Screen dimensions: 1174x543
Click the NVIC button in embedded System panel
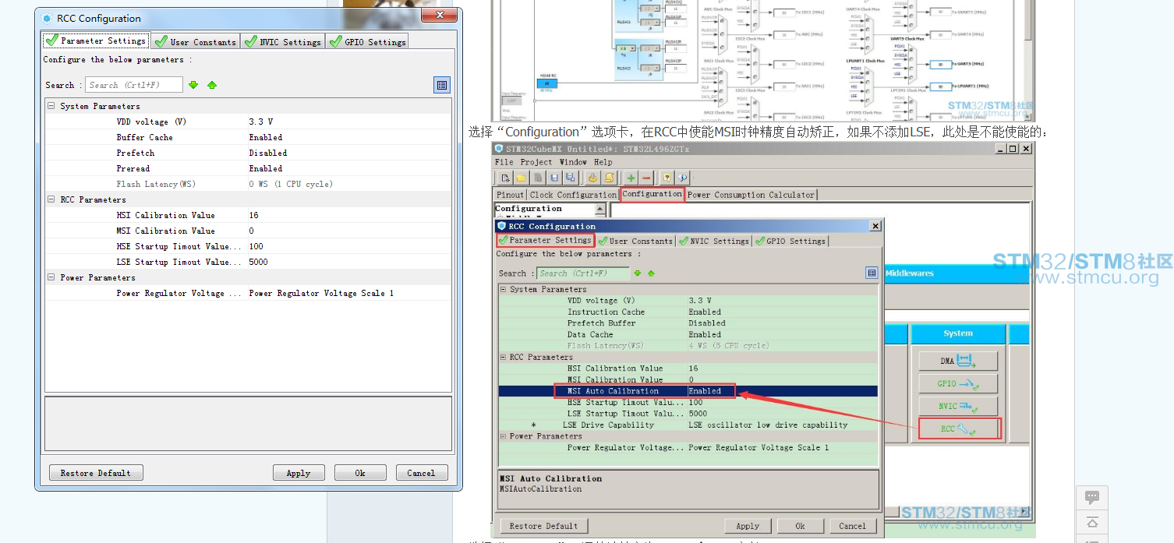click(958, 406)
